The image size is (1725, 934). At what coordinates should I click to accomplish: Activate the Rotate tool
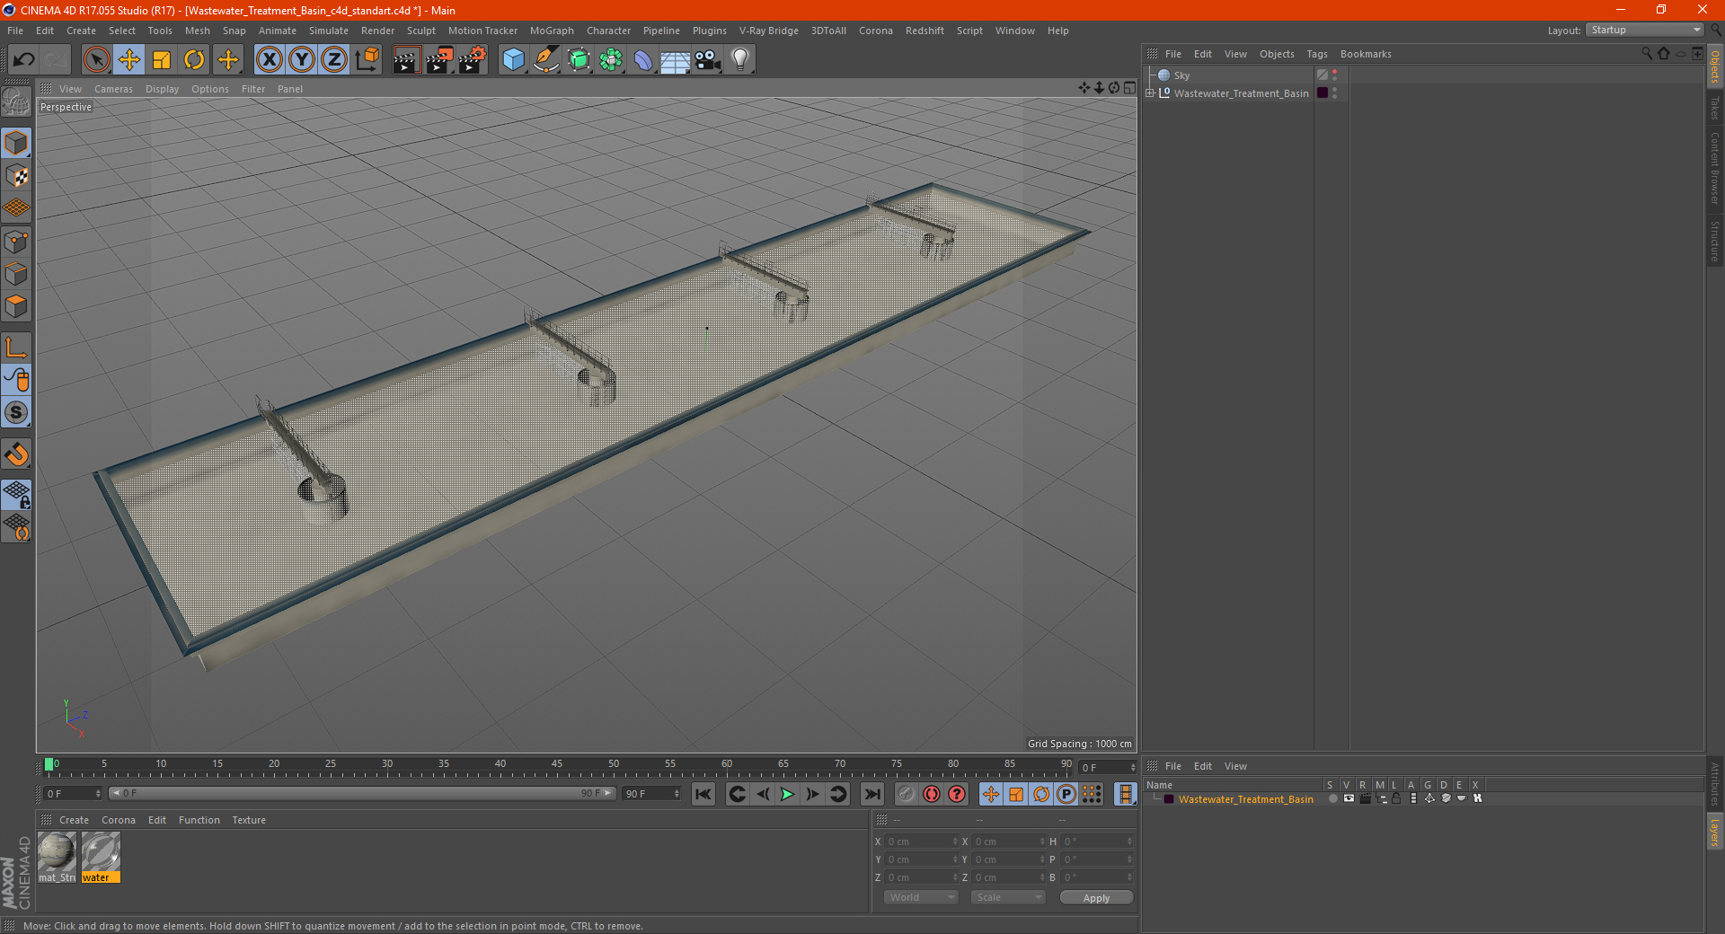(x=194, y=60)
